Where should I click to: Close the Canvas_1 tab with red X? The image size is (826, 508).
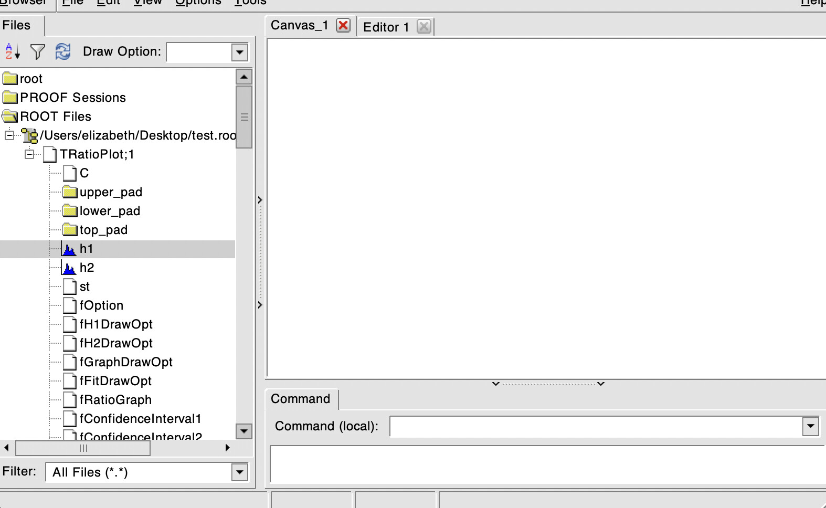tap(343, 26)
